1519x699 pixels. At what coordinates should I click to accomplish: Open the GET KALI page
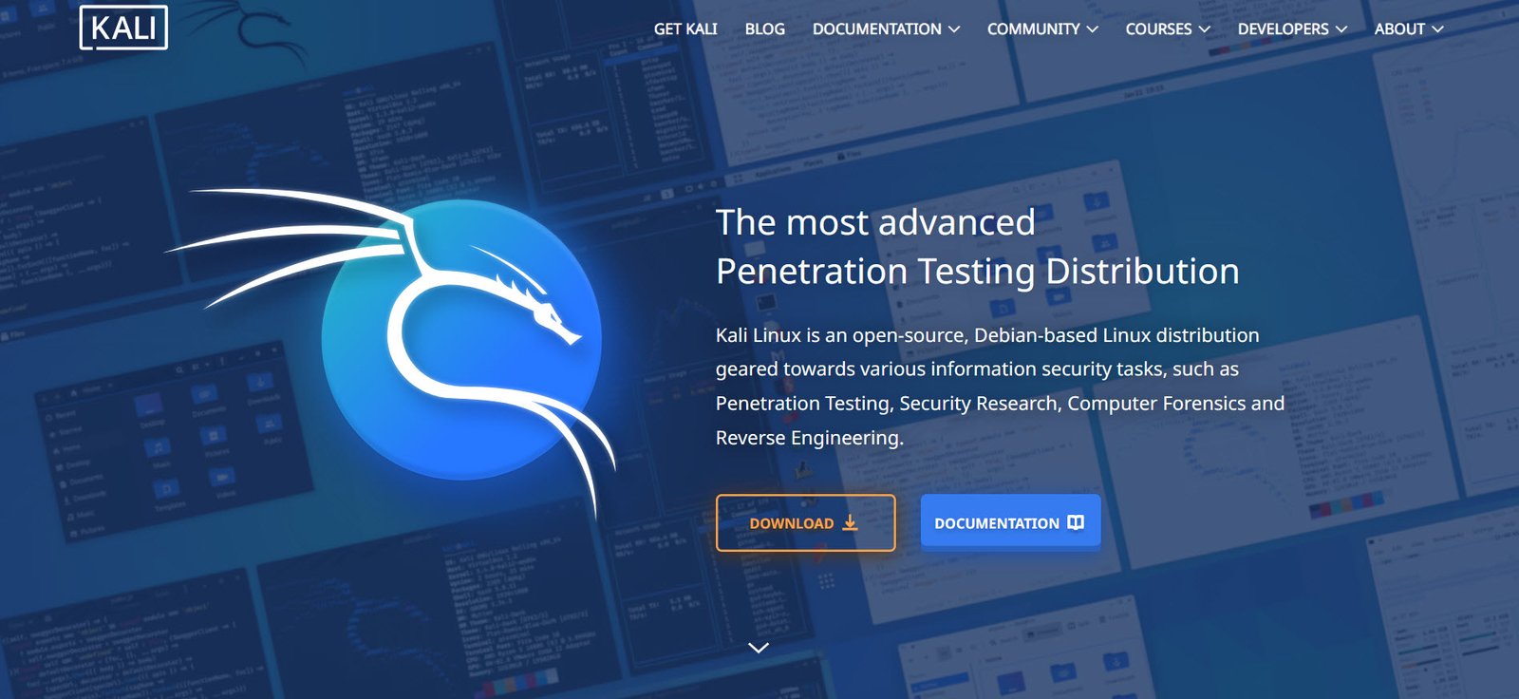pyautogui.click(x=685, y=29)
